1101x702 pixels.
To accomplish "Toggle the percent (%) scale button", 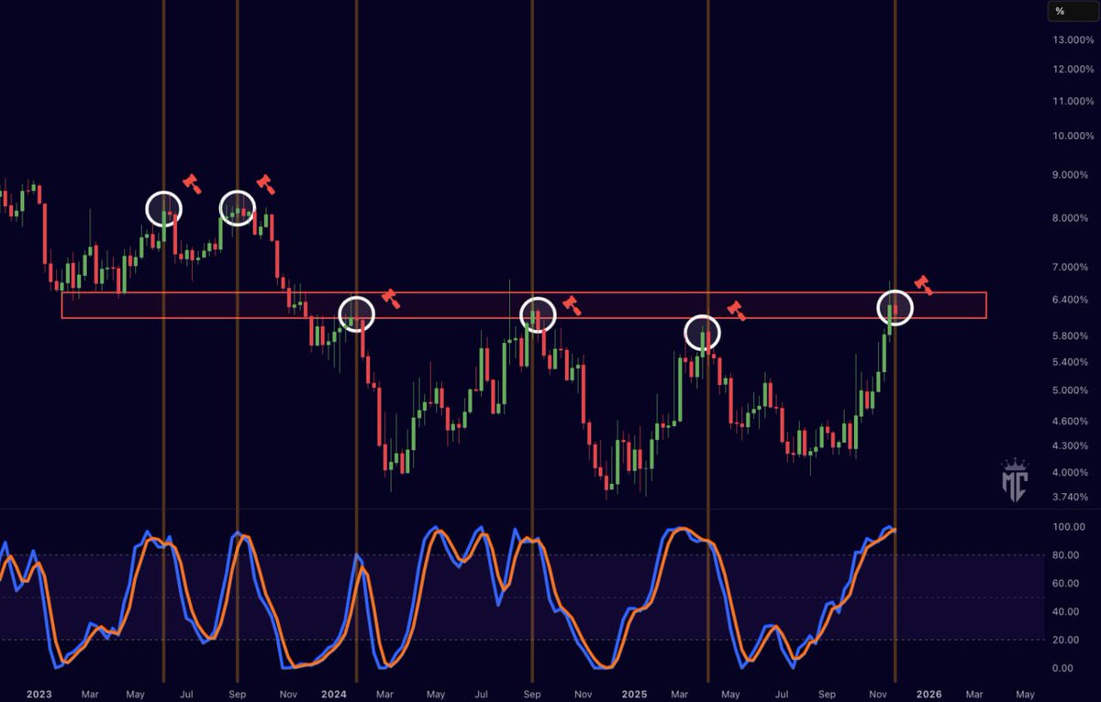I will pos(1073,11).
